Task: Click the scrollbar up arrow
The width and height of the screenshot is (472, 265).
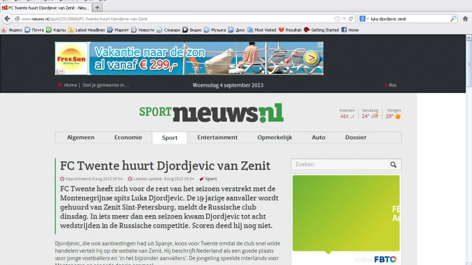Action: (468, 38)
